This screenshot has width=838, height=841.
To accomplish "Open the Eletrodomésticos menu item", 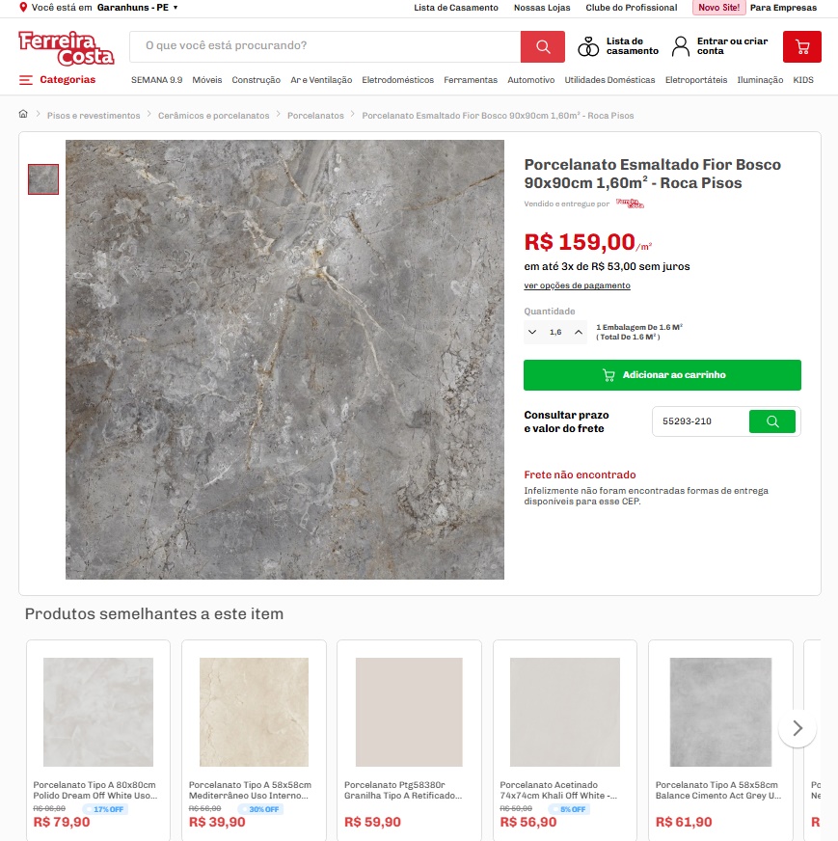I will pyautogui.click(x=397, y=80).
